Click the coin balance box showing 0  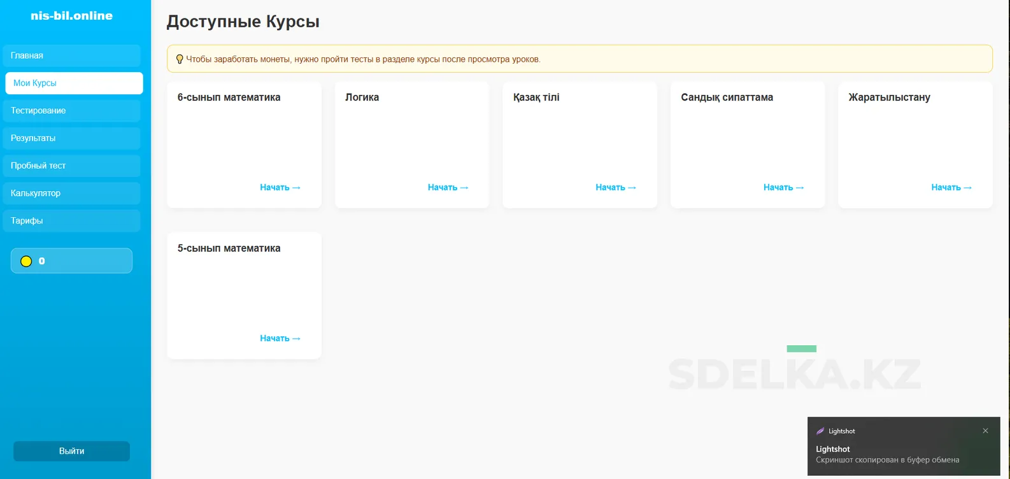71,261
